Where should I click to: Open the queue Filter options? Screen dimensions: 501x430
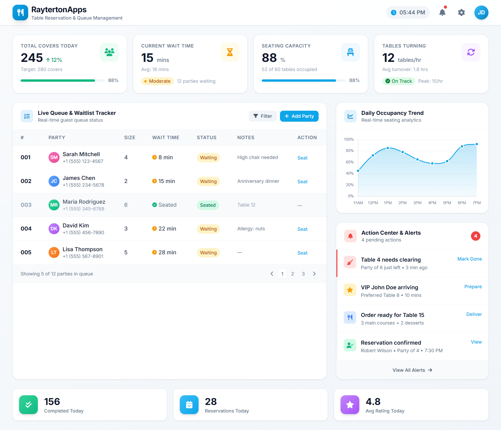[263, 116]
